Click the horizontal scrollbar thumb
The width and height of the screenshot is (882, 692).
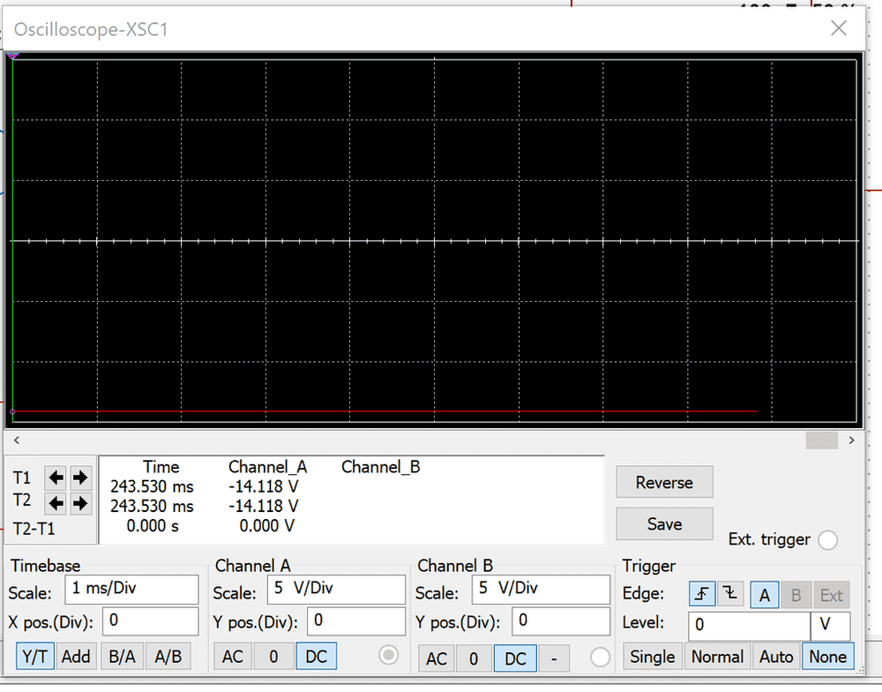(x=822, y=440)
